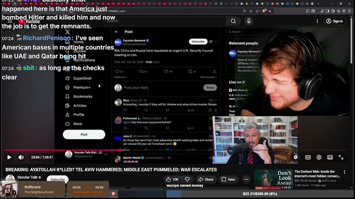
Task: Save the video to a playlist
Action: 228,179
